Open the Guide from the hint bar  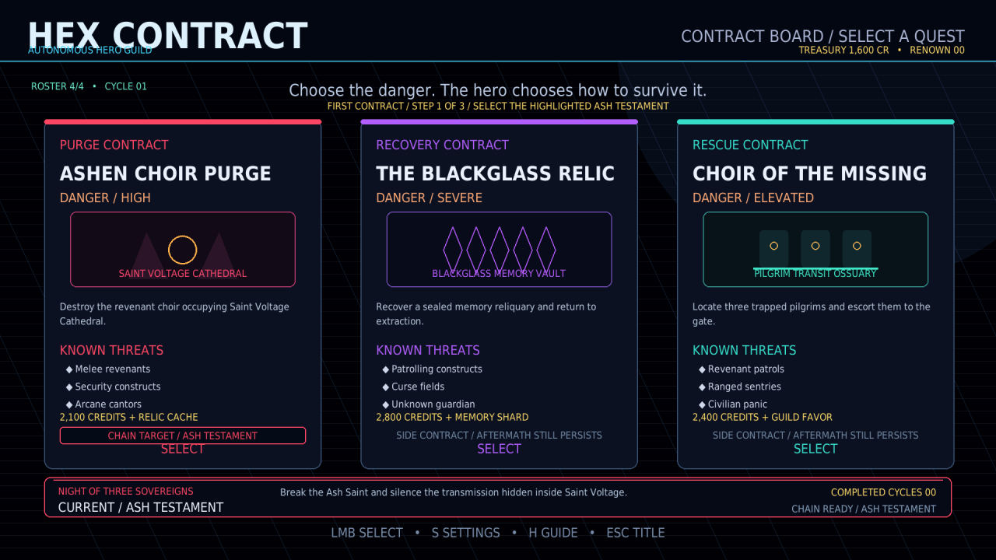(553, 533)
